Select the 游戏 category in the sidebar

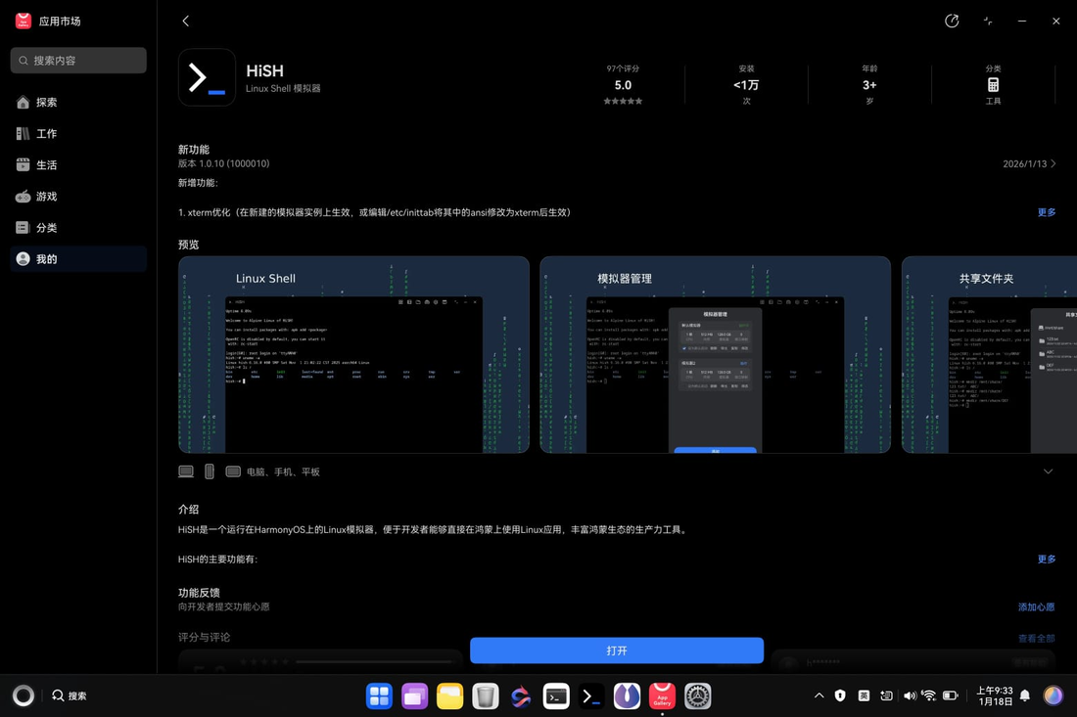tap(45, 196)
